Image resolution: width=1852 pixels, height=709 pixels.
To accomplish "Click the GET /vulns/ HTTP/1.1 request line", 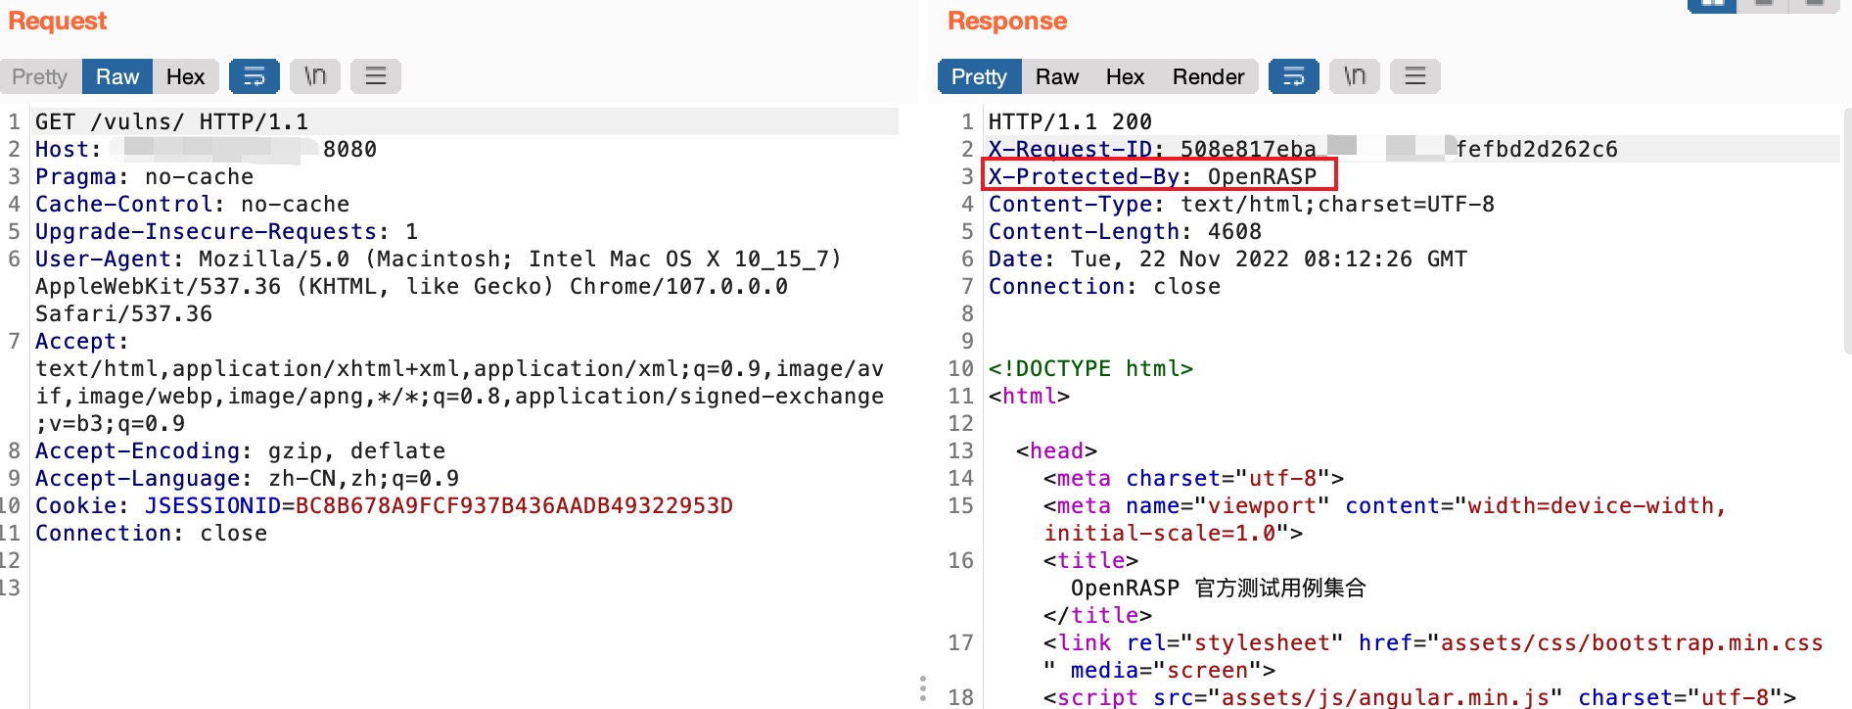I will tap(171, 121).
